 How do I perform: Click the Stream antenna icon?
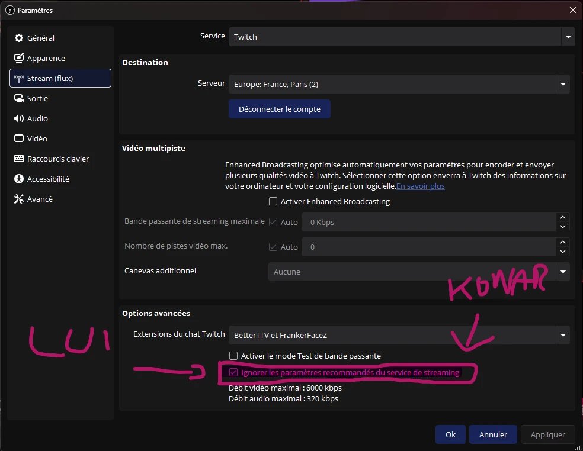click(x=18, y=78)
